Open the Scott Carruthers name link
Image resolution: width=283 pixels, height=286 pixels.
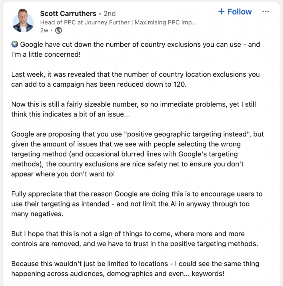click(x=68, y=13)
